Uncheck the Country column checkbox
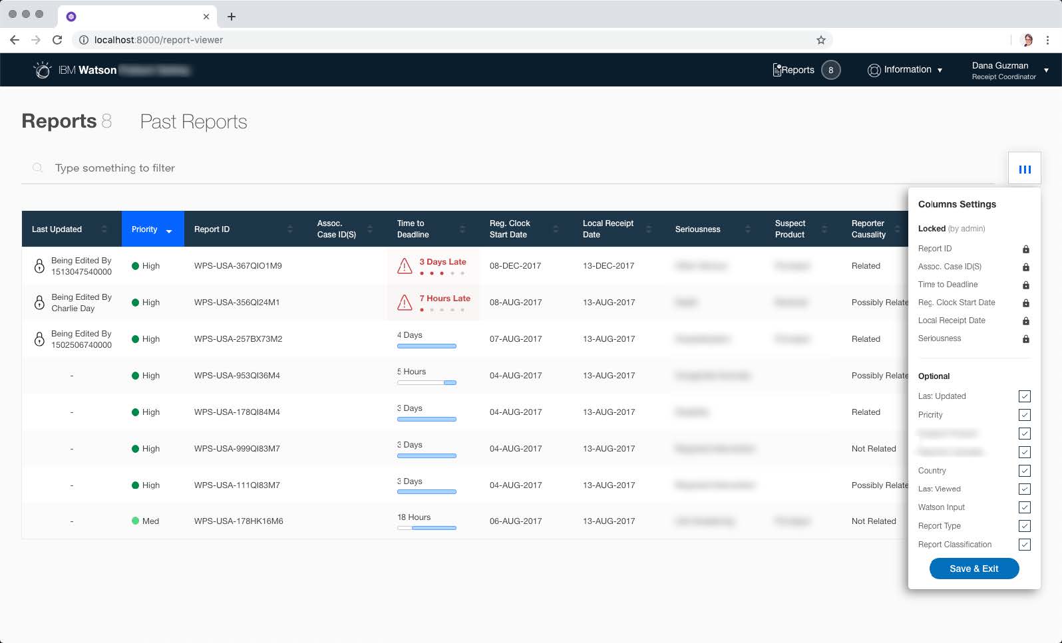This screenshot has width=1062, height=643. 1024,471
